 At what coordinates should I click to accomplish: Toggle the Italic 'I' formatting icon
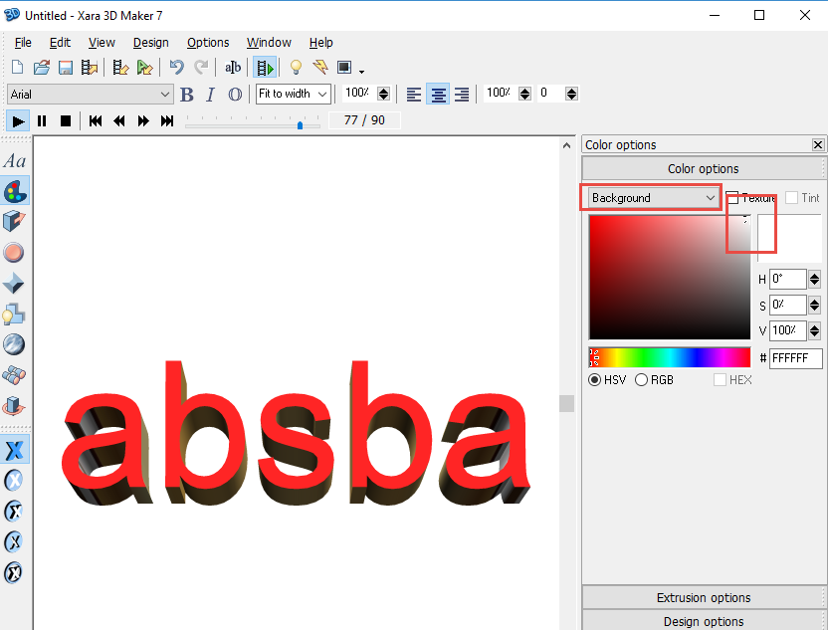pyautogui.click(x=210, y=95)
